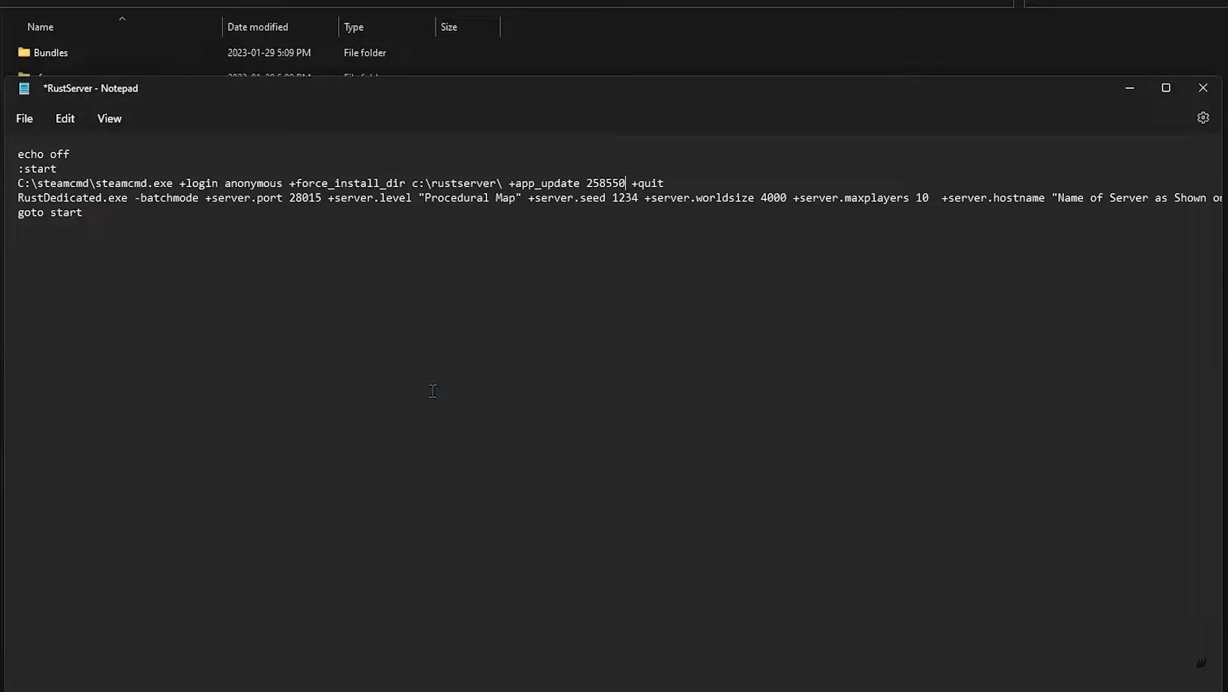Click 'goto start' line in Notepad
The width and height of the screenshot is (1228, 692).
tap(50, 213)
